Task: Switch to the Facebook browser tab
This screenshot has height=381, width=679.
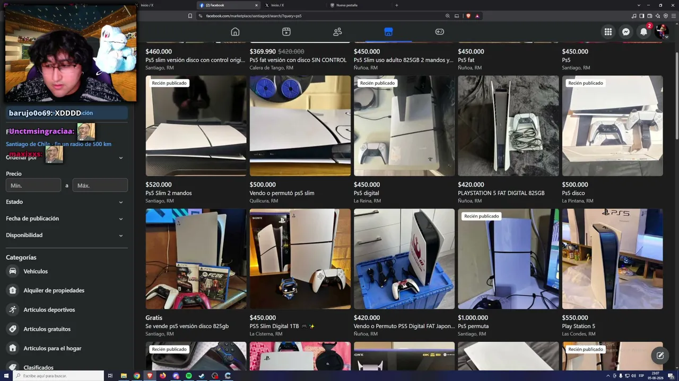Action: coord(228,5)
